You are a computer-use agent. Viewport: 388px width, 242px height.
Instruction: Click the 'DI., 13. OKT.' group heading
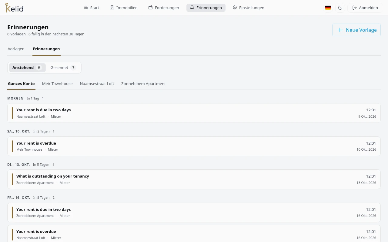point(18,165)
